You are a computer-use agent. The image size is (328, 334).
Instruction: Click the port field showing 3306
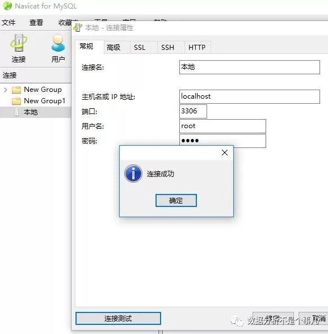pyautogui.click(x=193, y=111)
